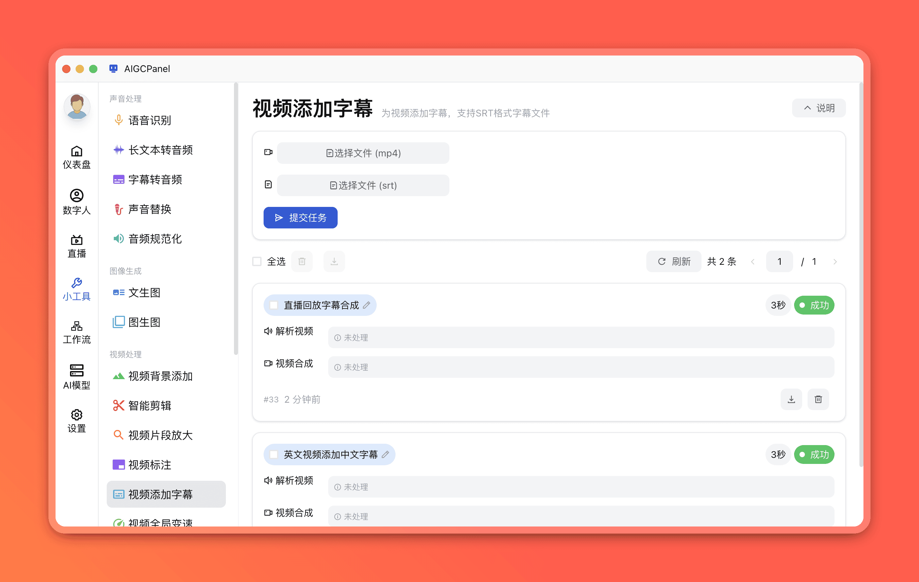Open the 仪表盘 dashboard section

(x=77, y=157)
